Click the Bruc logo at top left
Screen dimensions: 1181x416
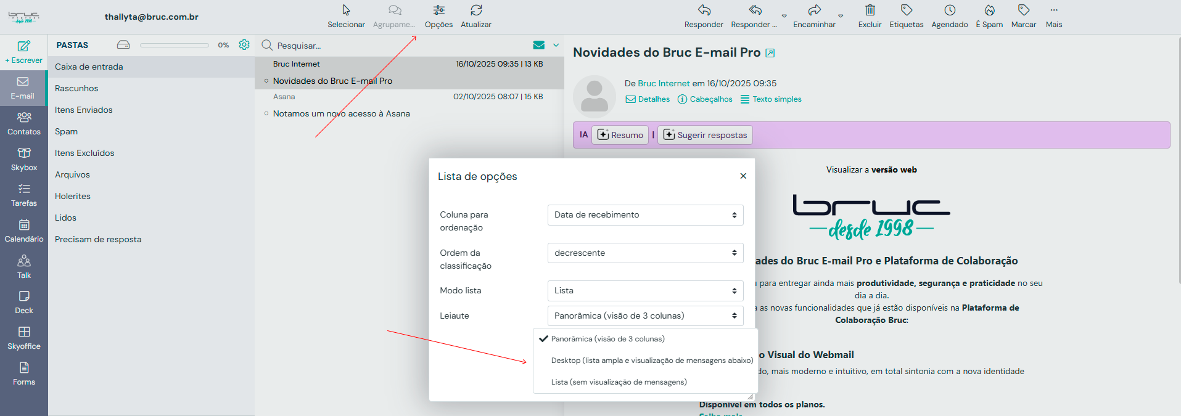tap(23, 17)
